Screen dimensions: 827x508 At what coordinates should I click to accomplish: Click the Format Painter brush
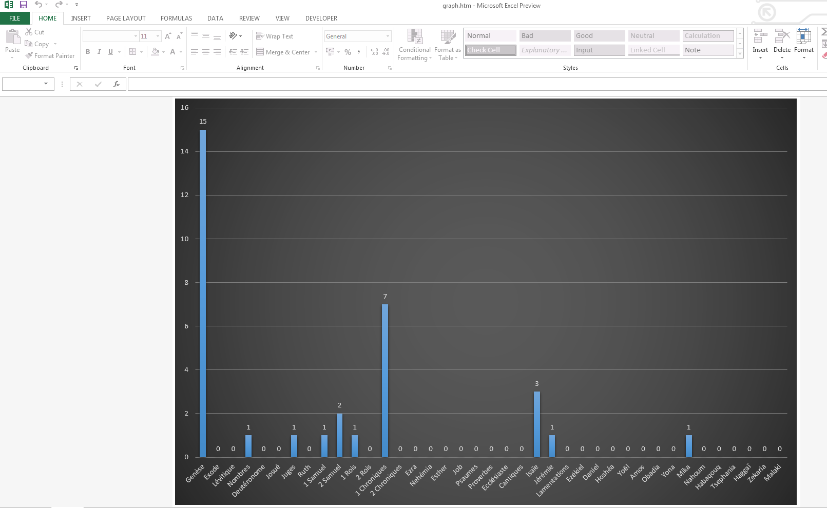(x=29, y=55)
